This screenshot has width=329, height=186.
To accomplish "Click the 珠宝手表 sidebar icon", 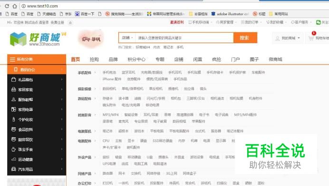I will point(14,149).
